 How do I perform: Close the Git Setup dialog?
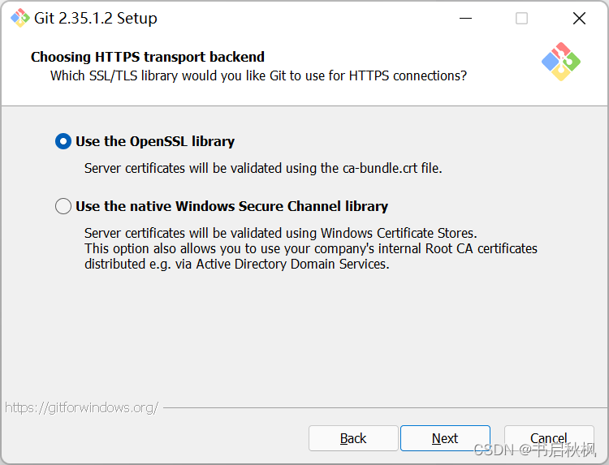[579, 19]
